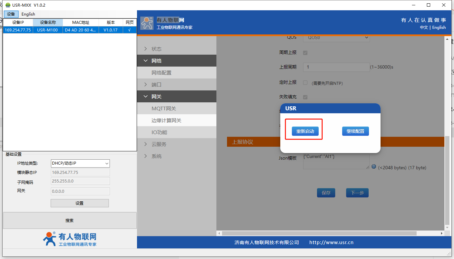The image size is (454, 259).
Task: Click the √ web page cell
Action: [x=129, y=30]
